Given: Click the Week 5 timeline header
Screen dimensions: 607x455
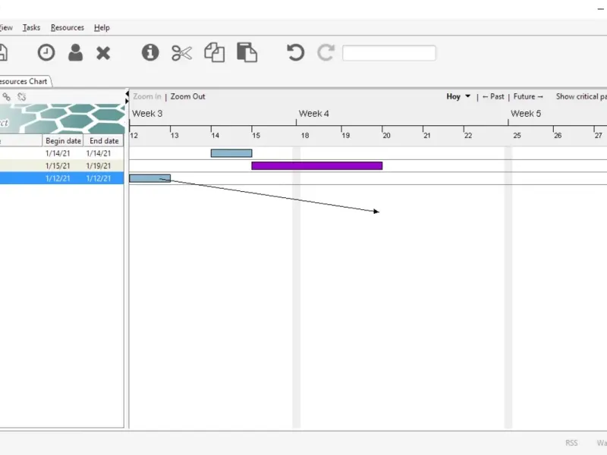Looking at the screenshot, I should click(x=526, y=114).
